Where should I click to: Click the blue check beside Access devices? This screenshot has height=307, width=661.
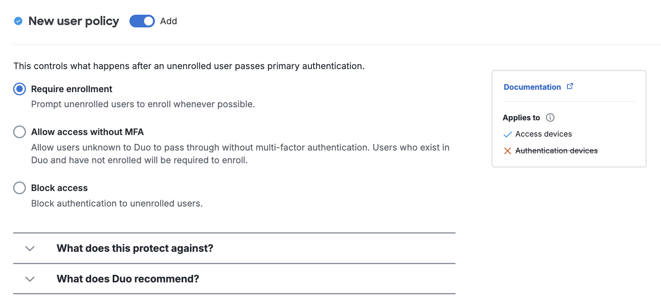coord(508,134)
